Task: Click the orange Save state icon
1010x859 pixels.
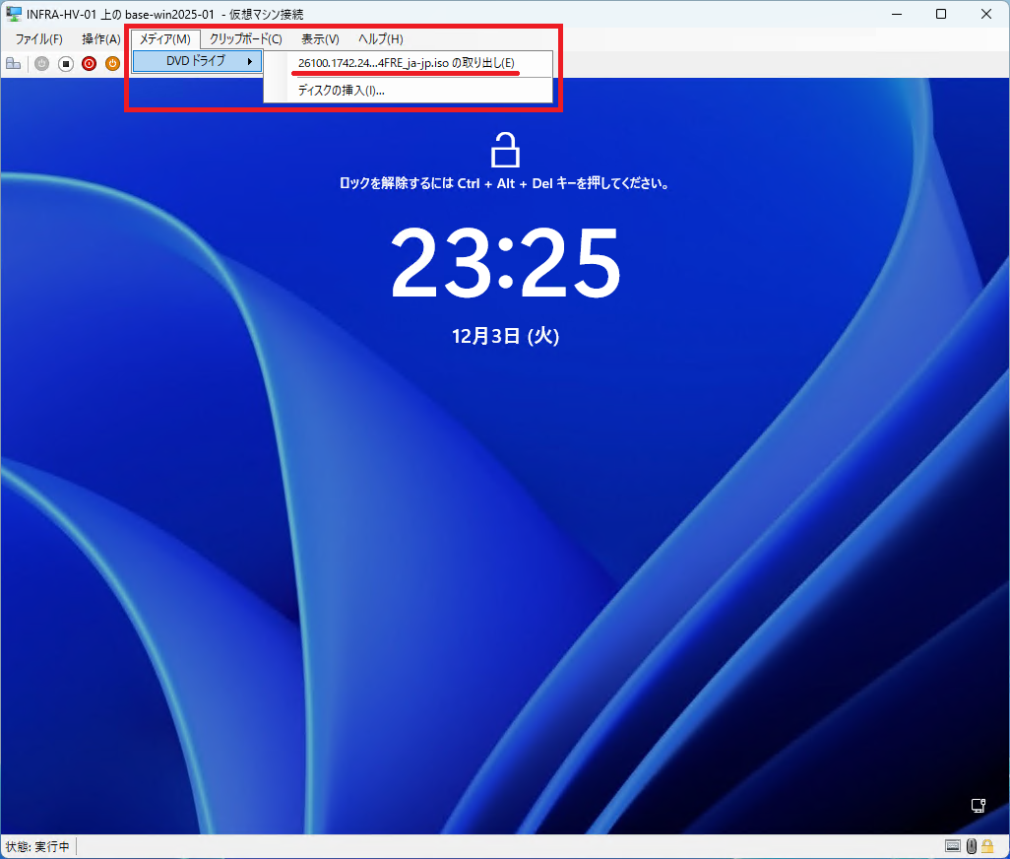Action: pos(113,64)
